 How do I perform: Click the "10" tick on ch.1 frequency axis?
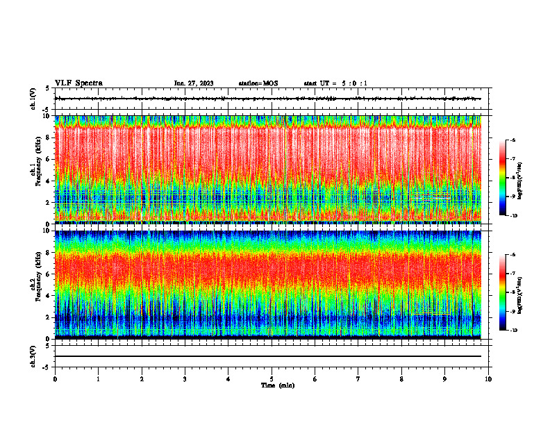47,116
